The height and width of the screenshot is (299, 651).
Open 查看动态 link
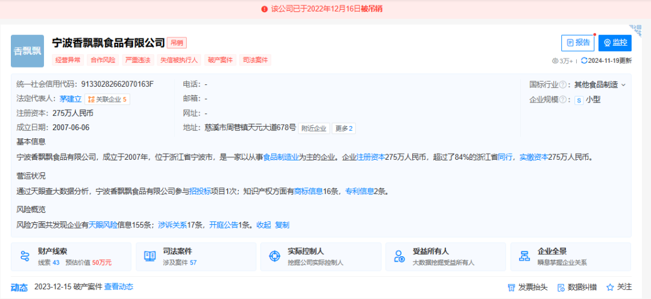(119, 286)
